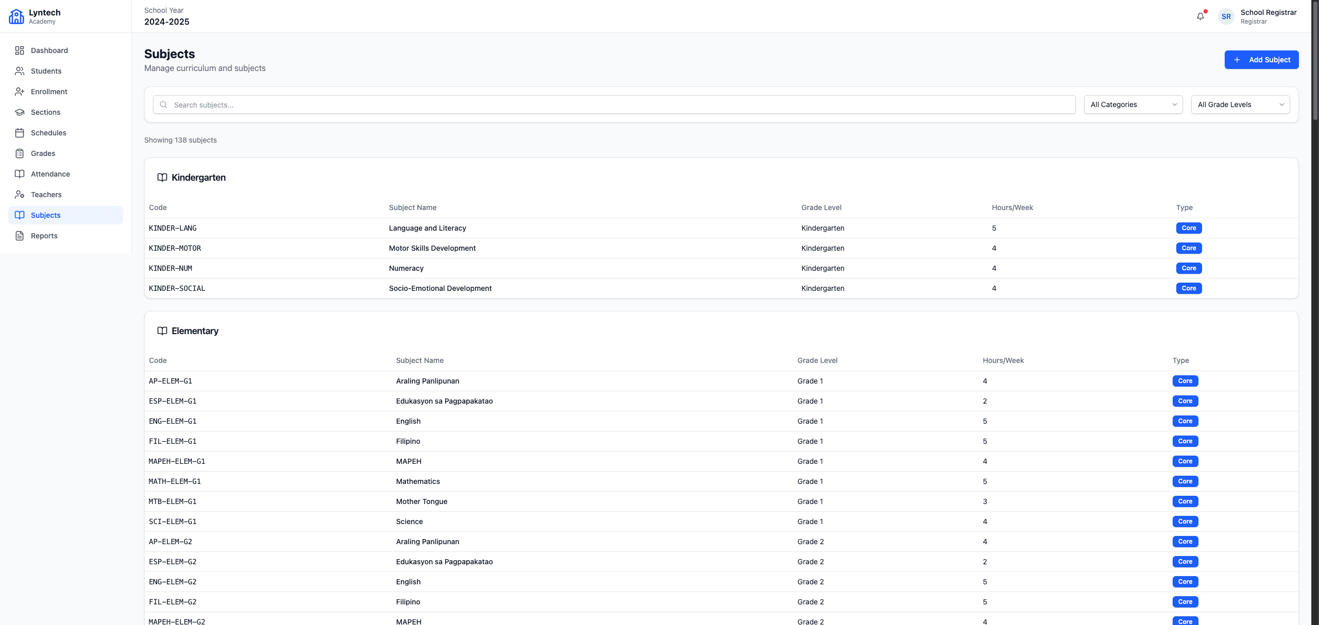Image resolution: width=1319 pixels, height=625 pixels.
Task: Click the ENG-ELEM-G2 code cell
Action: 173,582
